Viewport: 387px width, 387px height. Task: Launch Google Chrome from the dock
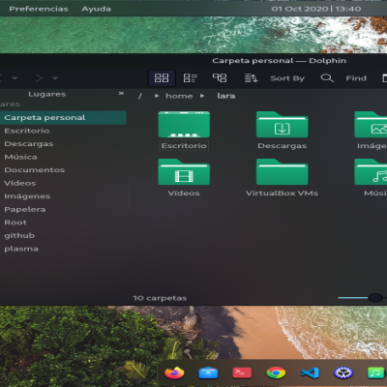tap(276, 373)
